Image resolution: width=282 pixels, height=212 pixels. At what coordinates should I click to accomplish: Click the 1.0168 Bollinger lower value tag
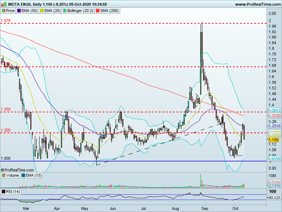275,159
